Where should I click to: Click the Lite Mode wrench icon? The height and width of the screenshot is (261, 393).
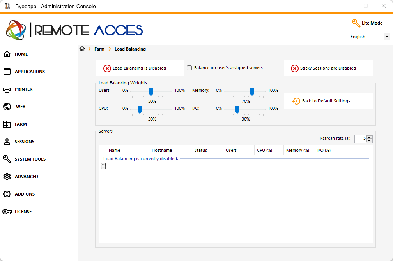click(x=356, y=23)
